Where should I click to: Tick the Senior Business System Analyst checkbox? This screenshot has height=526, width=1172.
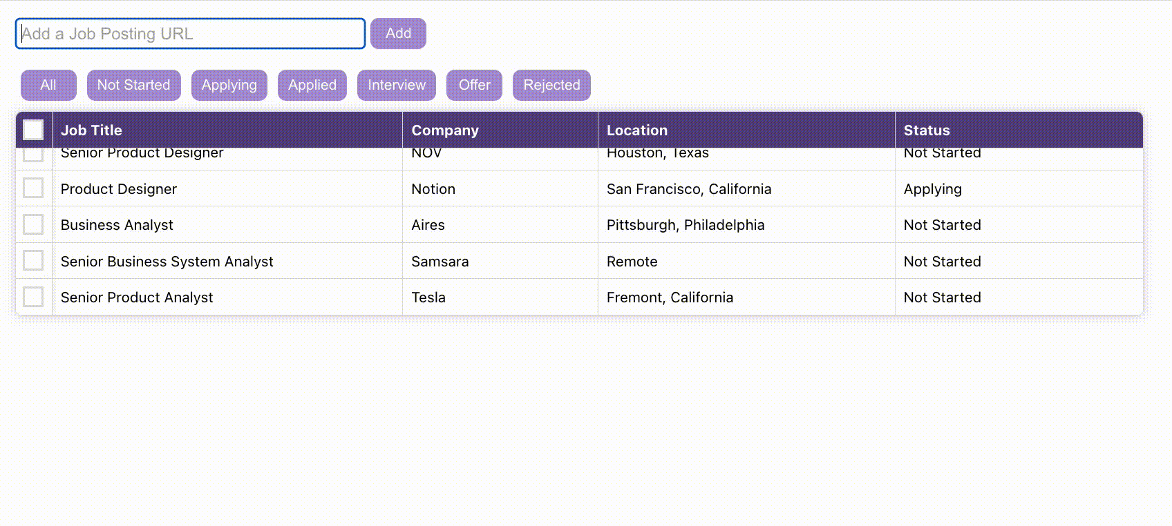pos(33,260)
